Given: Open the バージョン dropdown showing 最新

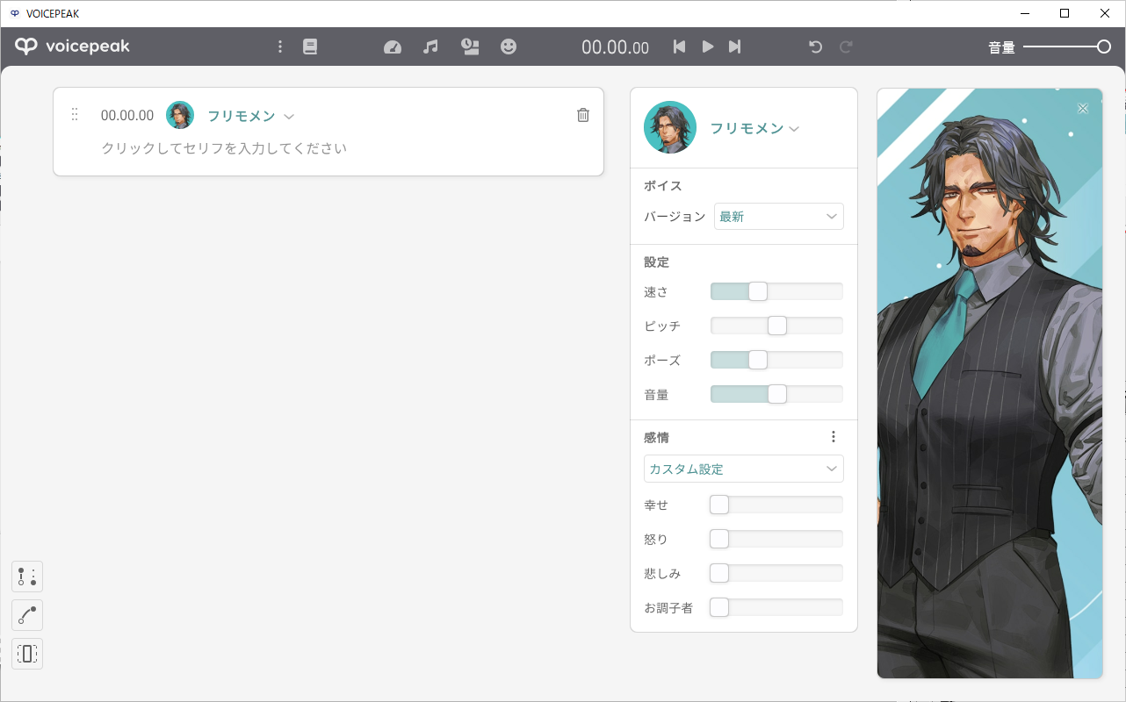Looking at the screenshot, I should point(779,217).
